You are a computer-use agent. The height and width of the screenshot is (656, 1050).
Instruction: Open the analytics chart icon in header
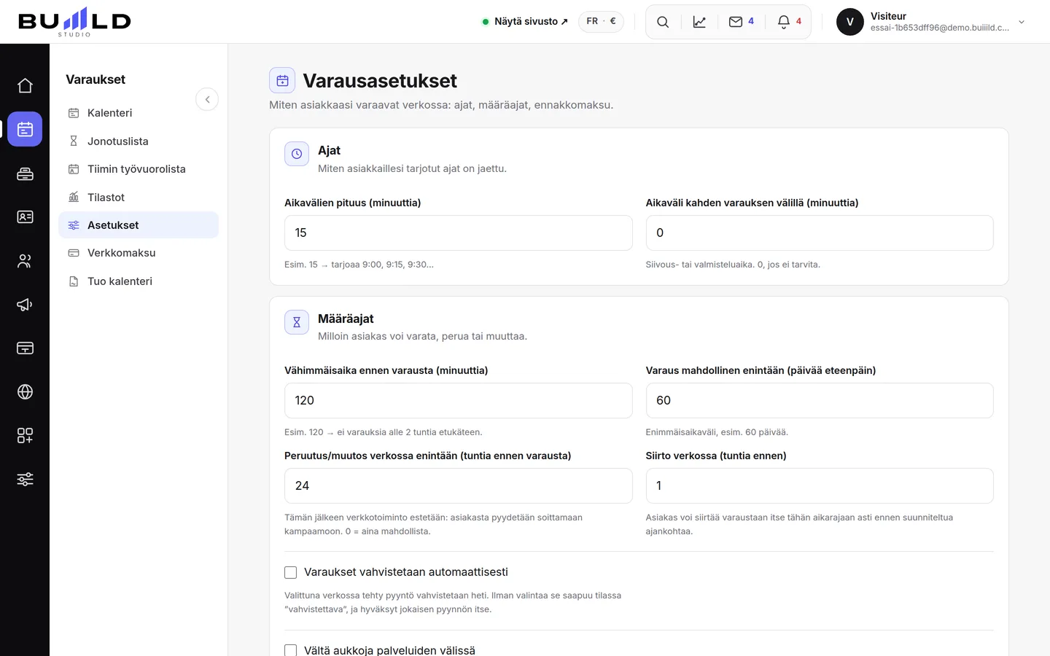pyautogui.click(x=699, y=22)
